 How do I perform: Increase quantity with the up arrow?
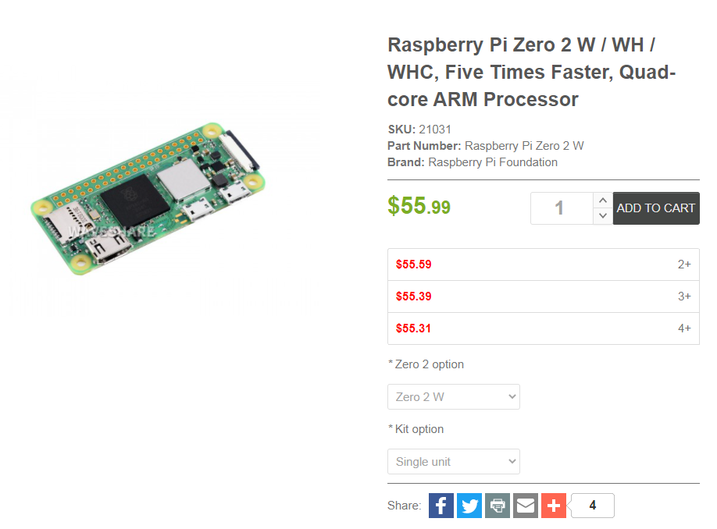click(x=602, y=201)
